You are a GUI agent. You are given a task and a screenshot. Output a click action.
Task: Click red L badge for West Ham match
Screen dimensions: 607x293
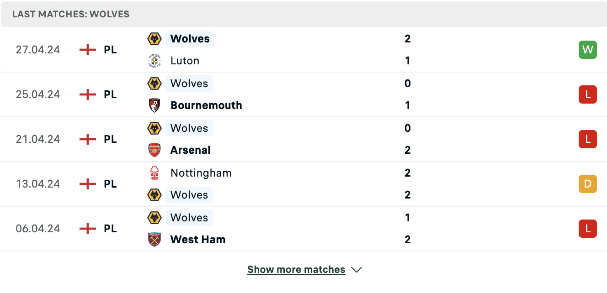click(588, 229)
